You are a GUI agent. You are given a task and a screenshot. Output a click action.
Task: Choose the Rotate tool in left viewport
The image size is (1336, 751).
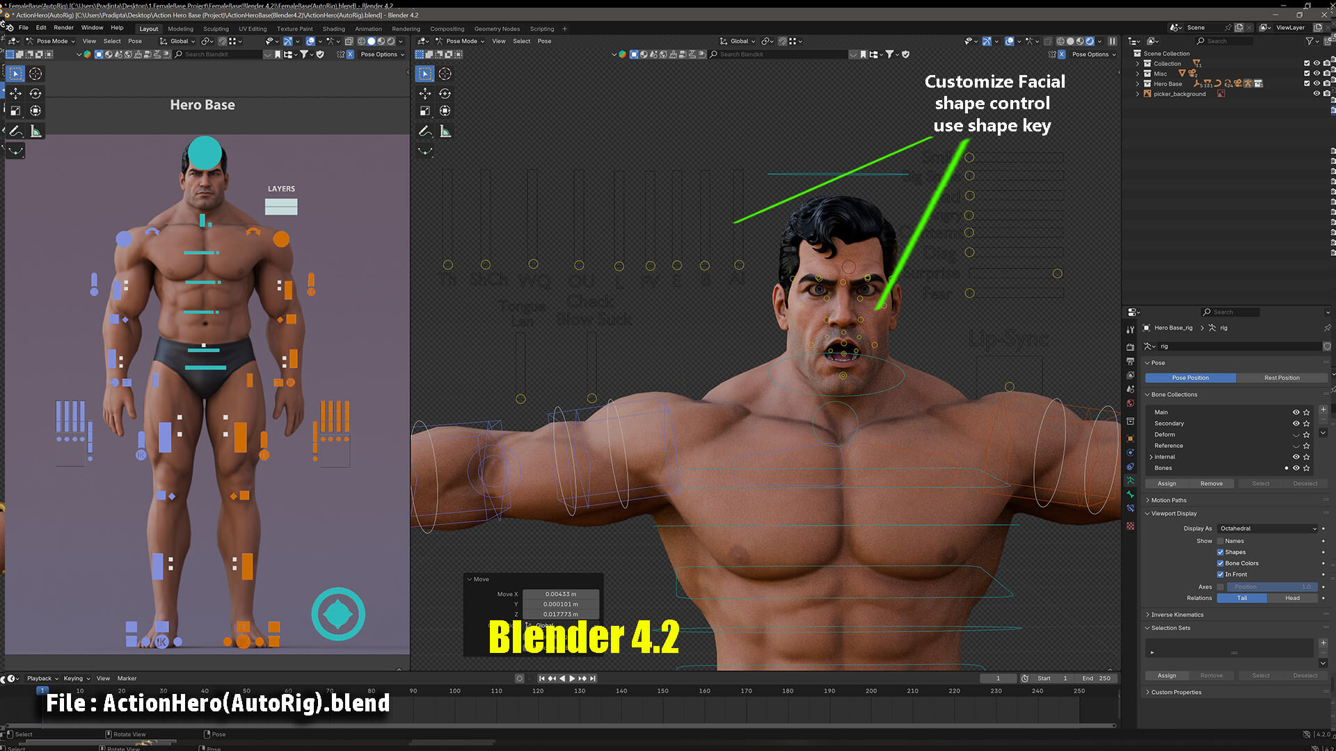(35, 93)
